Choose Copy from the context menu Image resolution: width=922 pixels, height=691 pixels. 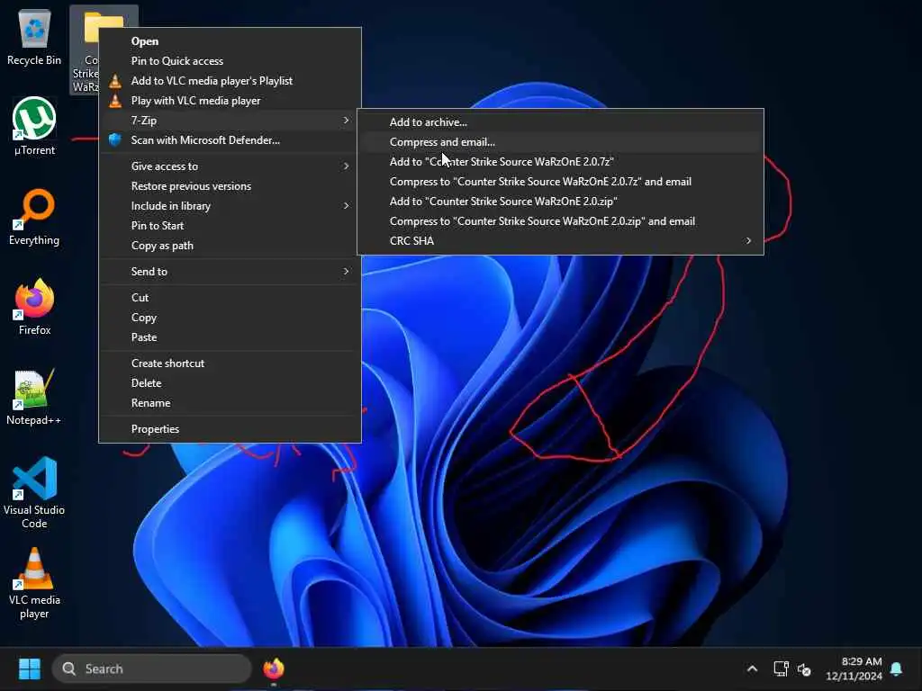coord(230,318)
